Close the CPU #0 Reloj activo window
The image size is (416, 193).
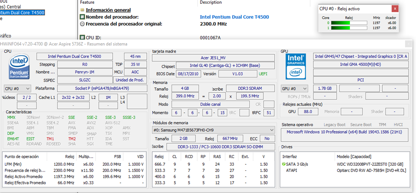point(395,9)
